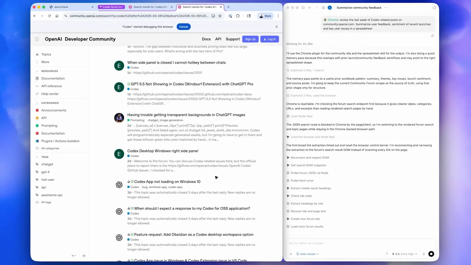Image resolution: width=471 pixels, height=265 pixels.
Task: Click 'Ask for follow-up changes' input
Action: point(361,243)
